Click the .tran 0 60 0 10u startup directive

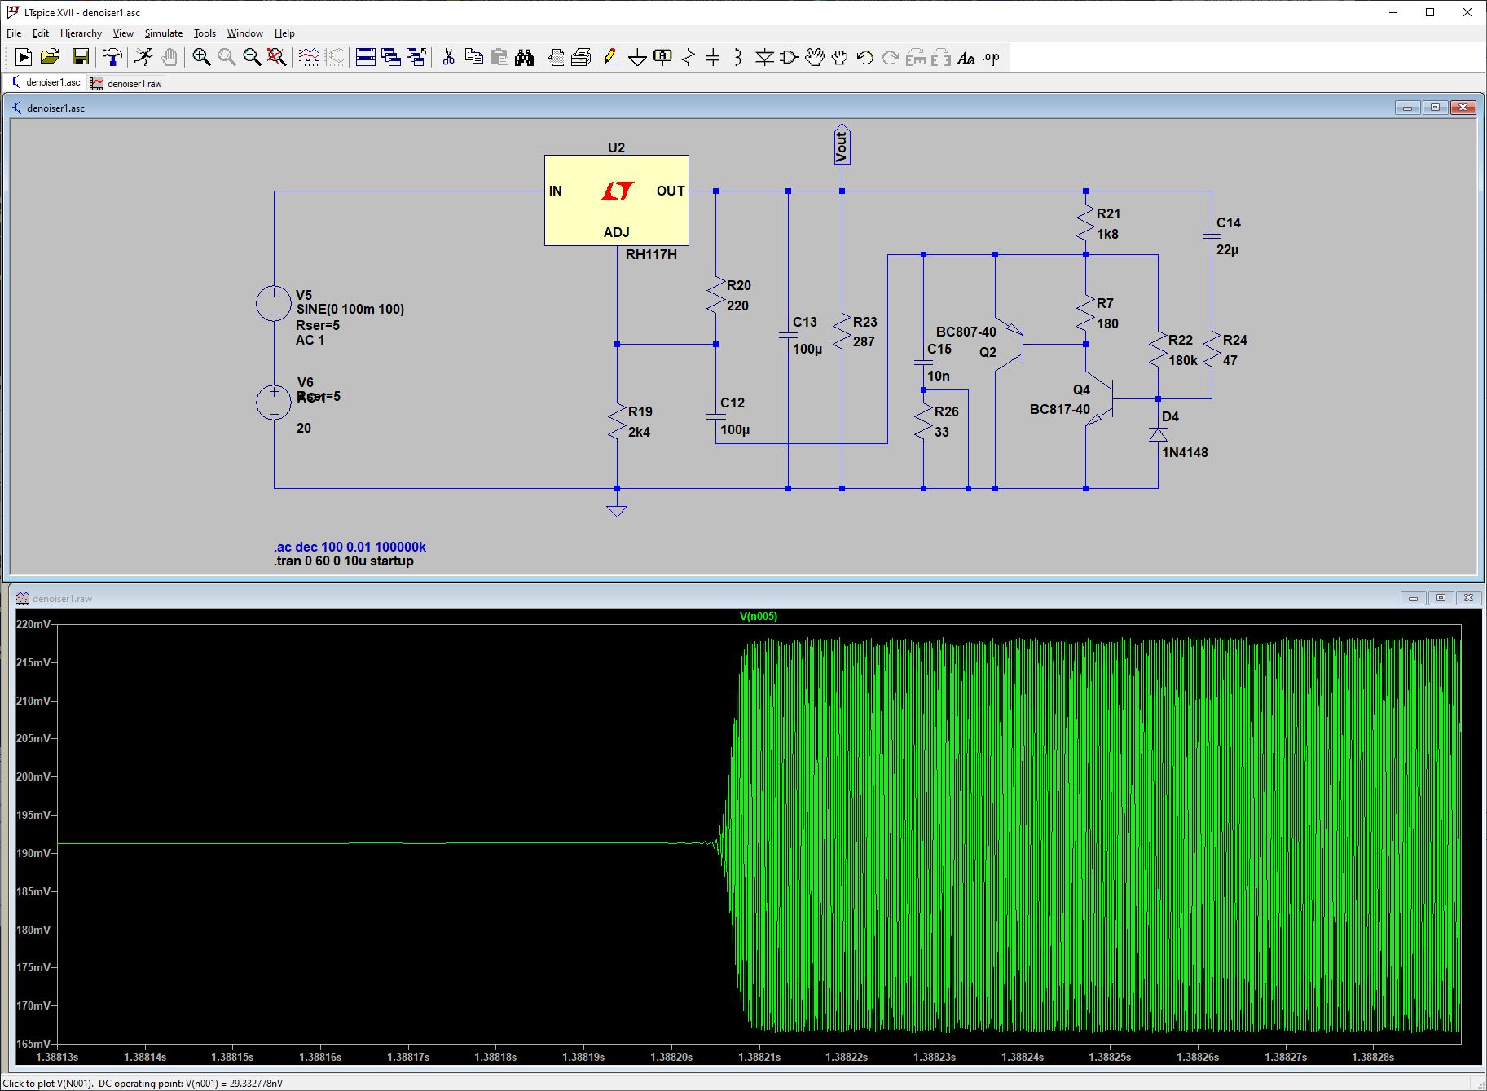(x=344, y=561)
